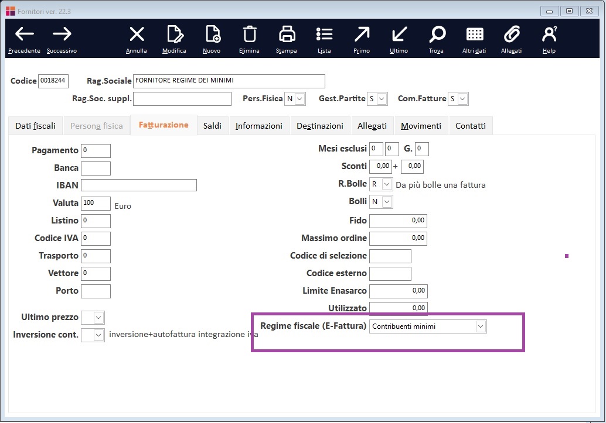606x423 pixels.
Task: Click the Rag.Soc. suppl. field
Action: coord(182,99)
